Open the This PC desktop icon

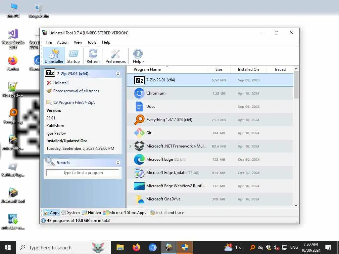13,10
